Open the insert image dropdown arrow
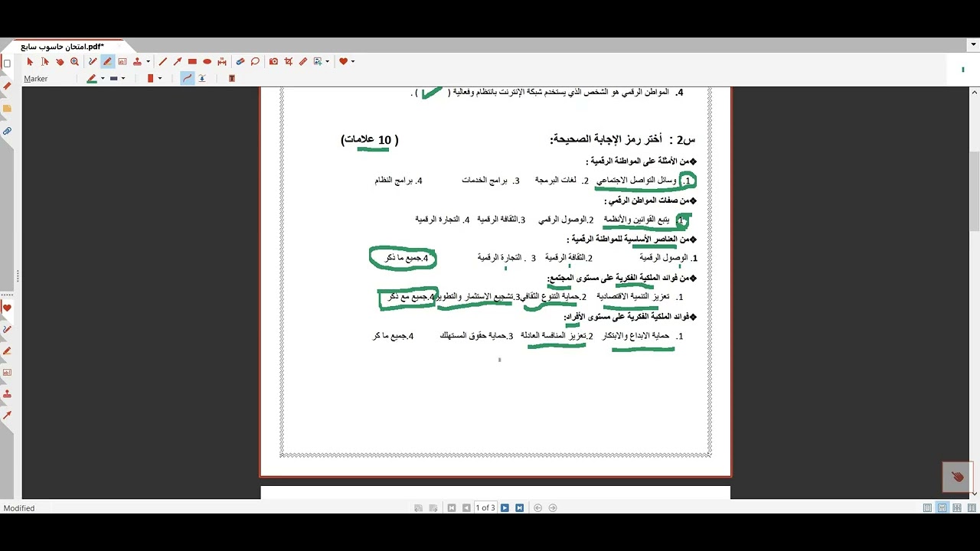 pyautogui.click(x=328, y=62)
